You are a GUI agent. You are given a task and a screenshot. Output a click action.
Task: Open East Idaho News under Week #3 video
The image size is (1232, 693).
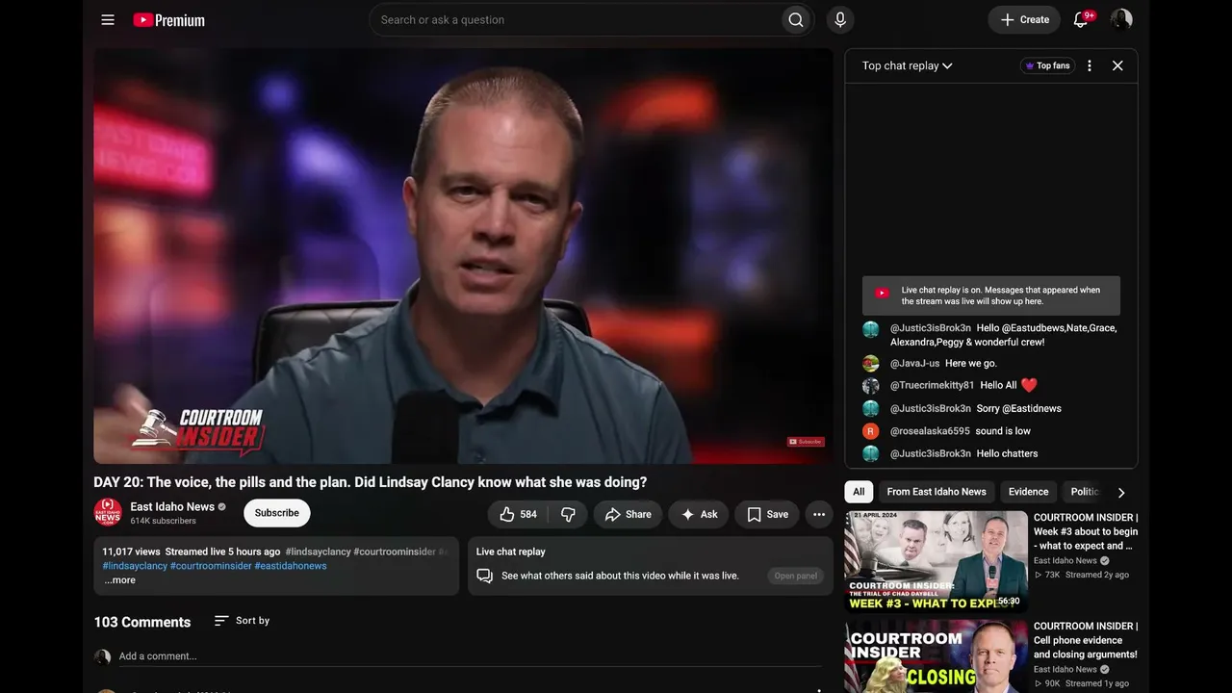tap(1065, 560)
